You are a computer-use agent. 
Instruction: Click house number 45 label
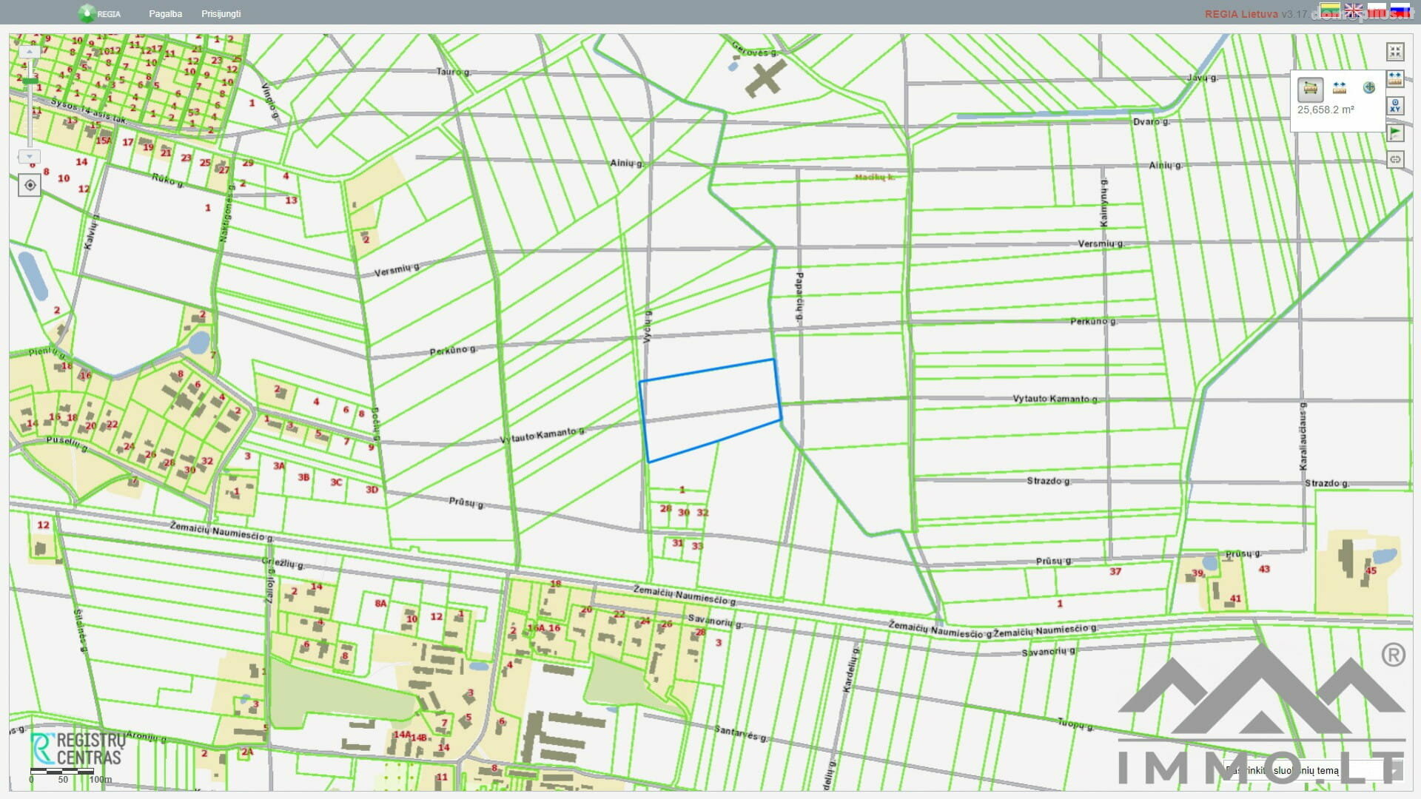[1371, 570]
